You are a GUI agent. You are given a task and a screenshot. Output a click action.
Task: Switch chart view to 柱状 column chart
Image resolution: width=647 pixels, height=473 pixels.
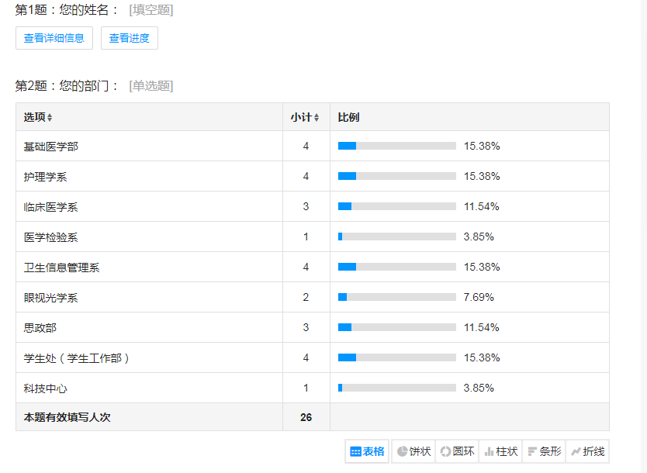coord(500,451)
